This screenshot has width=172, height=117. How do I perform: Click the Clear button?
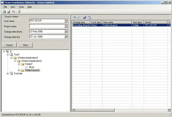point(25,45)
